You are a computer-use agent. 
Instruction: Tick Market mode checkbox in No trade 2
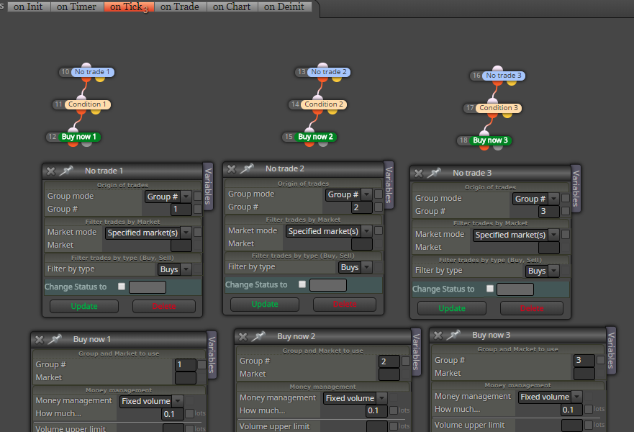379,230
